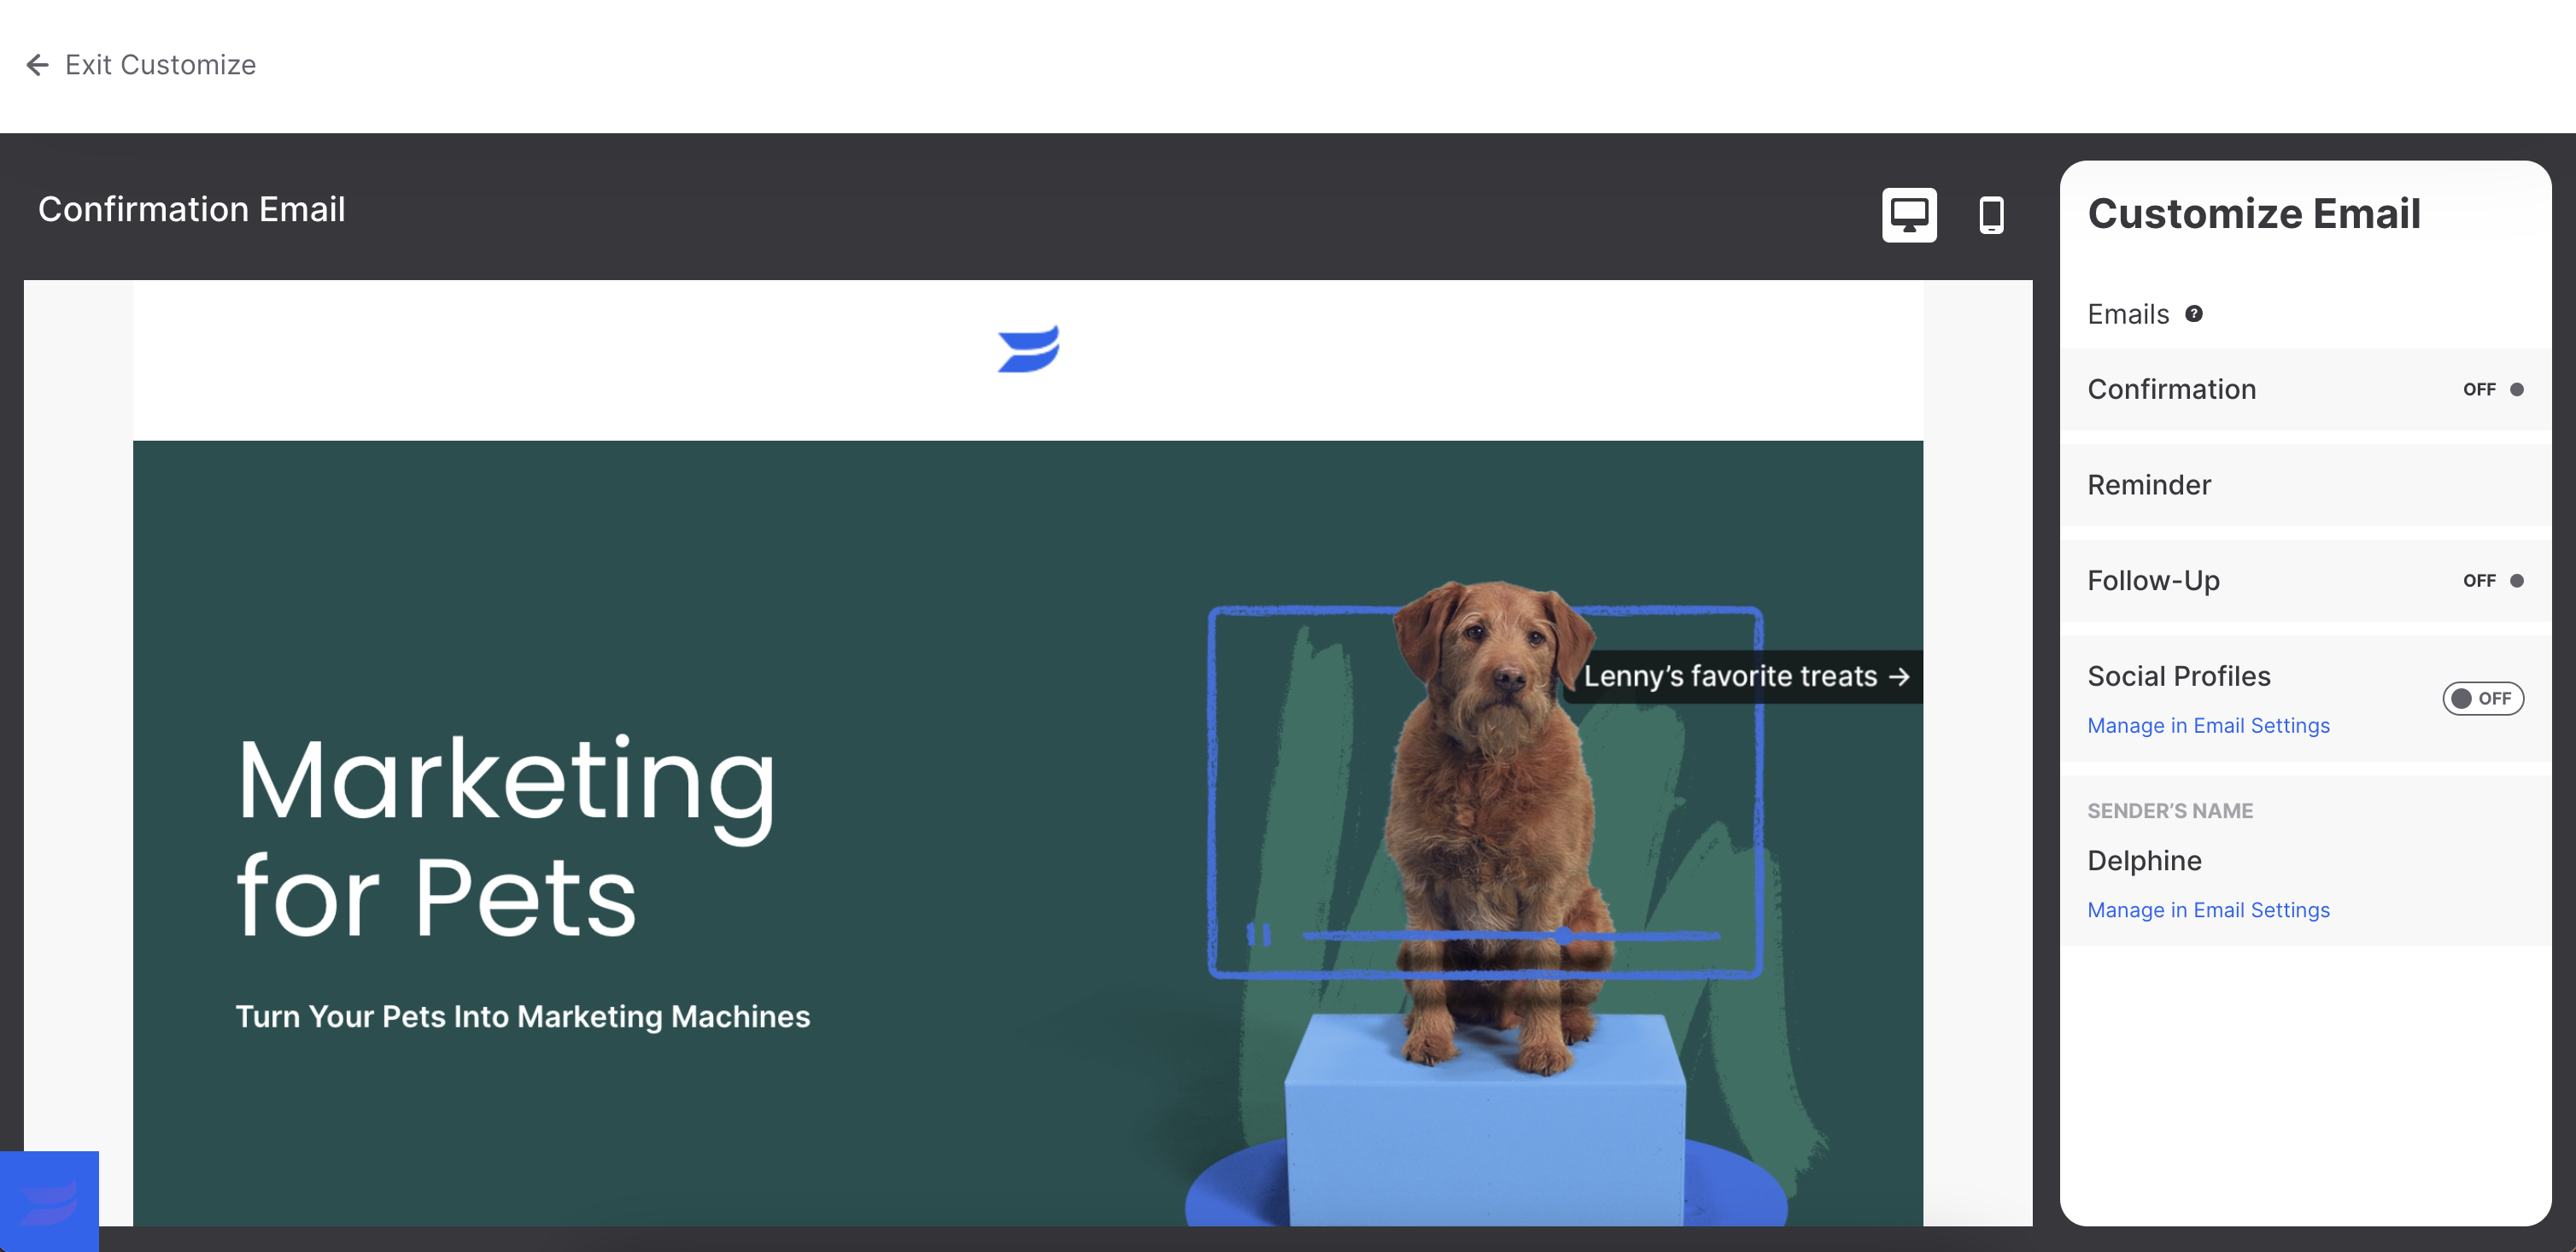Click the back arrow to exit customize
Viewport: 2576px width, 1252px height.
[36, 64]
